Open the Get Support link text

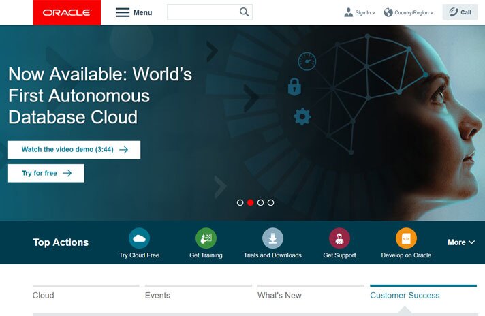coord(339,255)
